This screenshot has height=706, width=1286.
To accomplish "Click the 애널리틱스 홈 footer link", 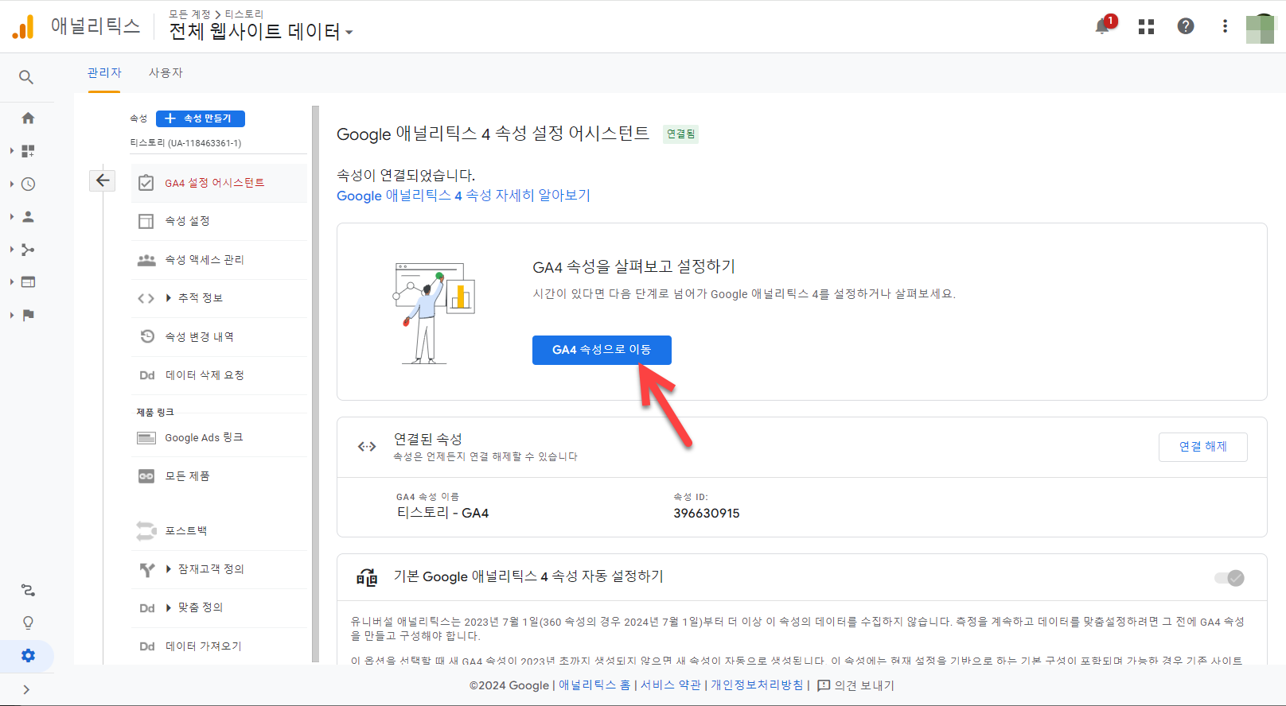I will pyautogui.click(x=594, y=685).
